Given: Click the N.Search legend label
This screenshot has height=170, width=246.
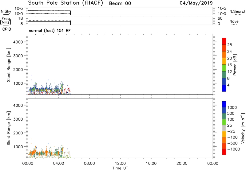Looking at the screenshot, I should click(x=237, y=11).
